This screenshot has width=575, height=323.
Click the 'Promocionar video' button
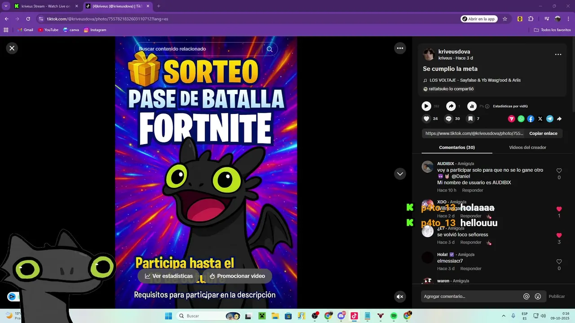pos(237,276)
